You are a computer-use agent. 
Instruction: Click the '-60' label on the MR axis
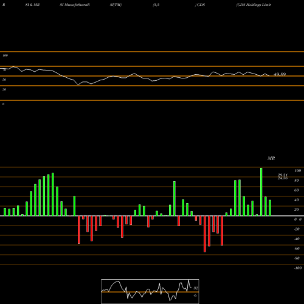coord(297,249)
